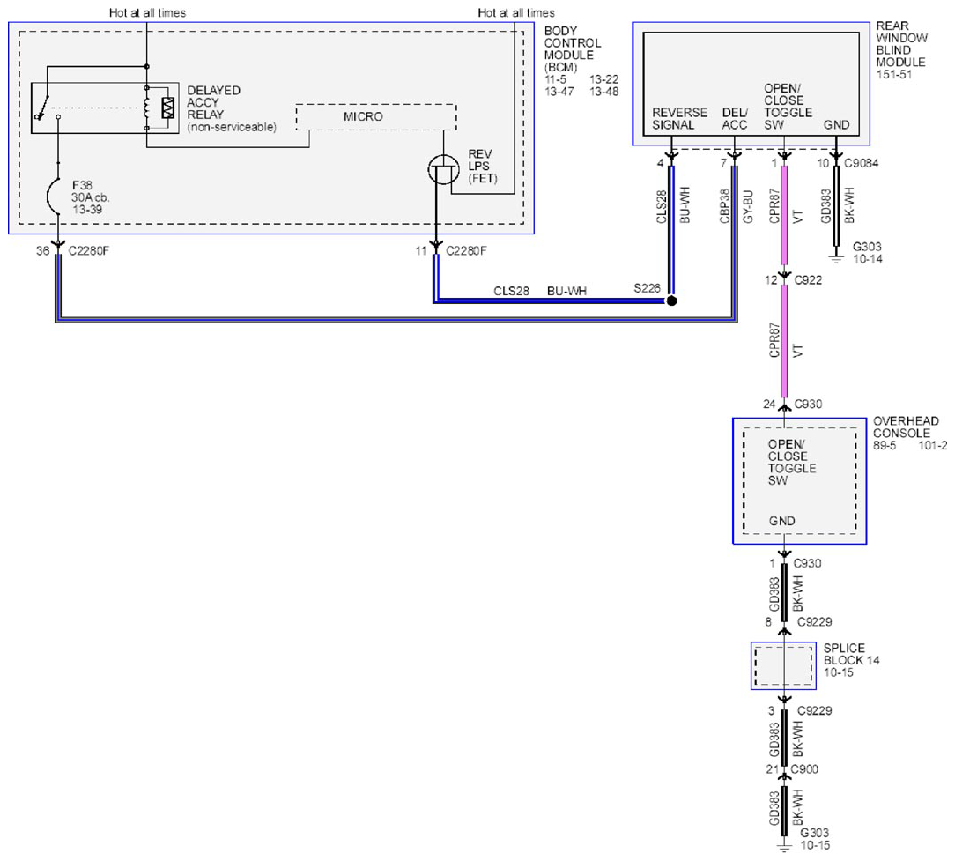Click pin 8 at connector C9229
The image size is (955, 861).
pos(768,622)
